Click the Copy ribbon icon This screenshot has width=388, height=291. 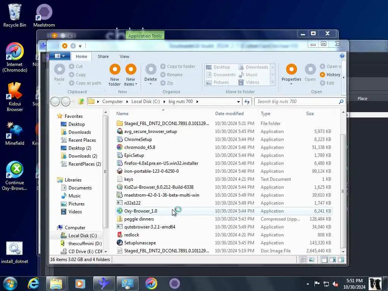click(72, 75)
